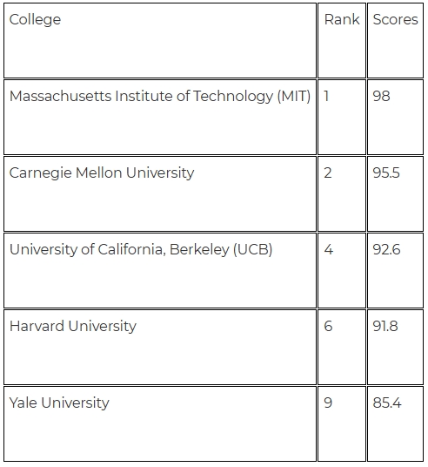Click the score 95.5 cell

(395, 194)
